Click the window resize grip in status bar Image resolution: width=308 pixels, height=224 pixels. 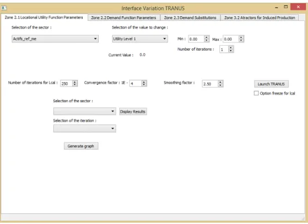(x=303, y=218)
